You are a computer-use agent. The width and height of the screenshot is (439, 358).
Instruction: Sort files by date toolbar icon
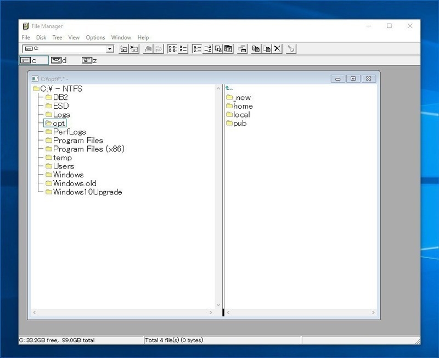(228, 49)
